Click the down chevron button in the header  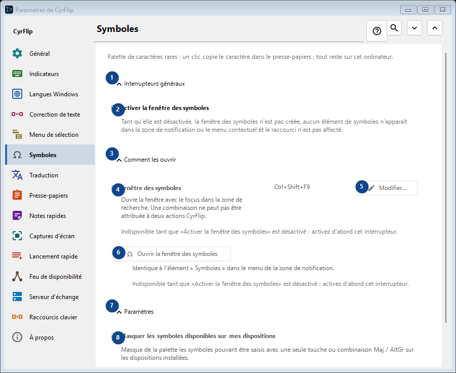414,28
